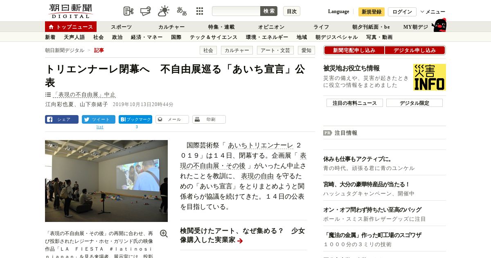Open the Language selector
The image size is (491, 258).
(x=338, y=11)
